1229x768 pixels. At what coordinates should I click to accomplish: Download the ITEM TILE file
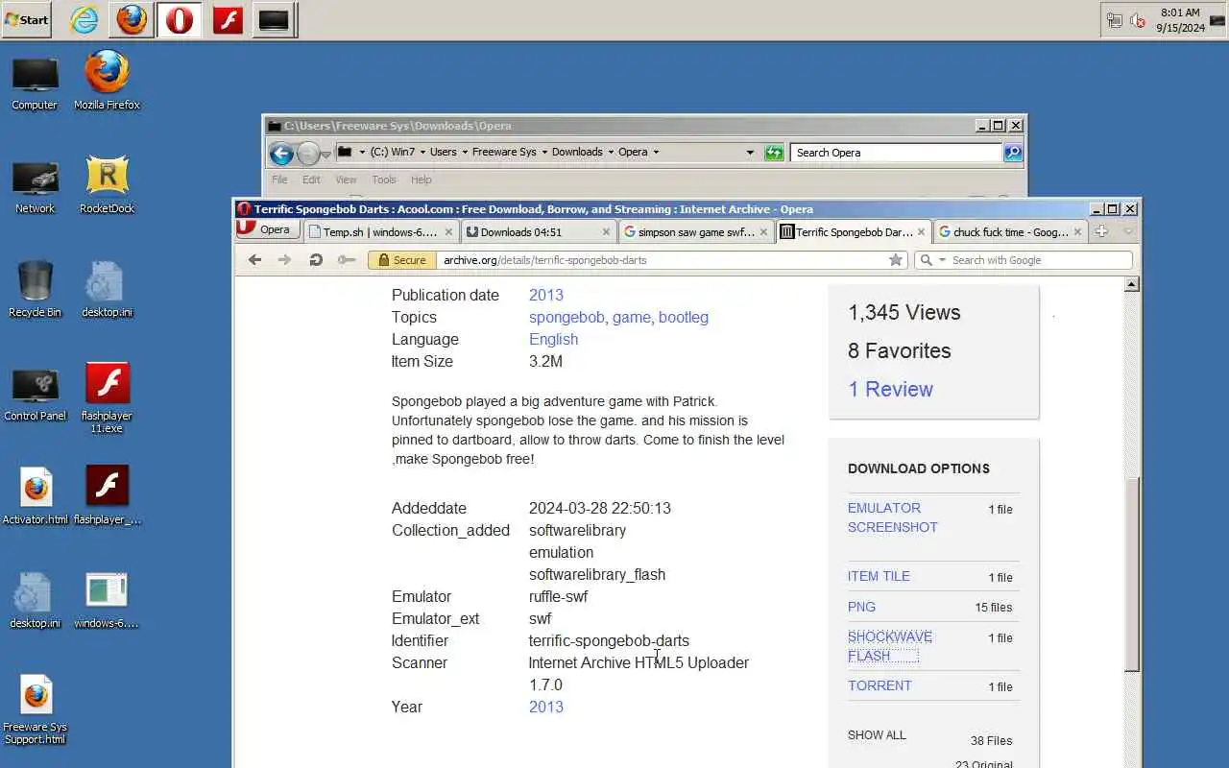879,576
